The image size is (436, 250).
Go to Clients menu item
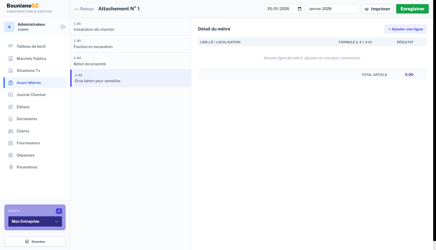click(23, 131)
